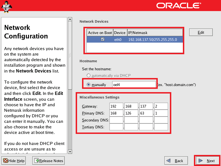Click help panel scroll up arrow
The image size is (221, 166).
coord(70,19)
